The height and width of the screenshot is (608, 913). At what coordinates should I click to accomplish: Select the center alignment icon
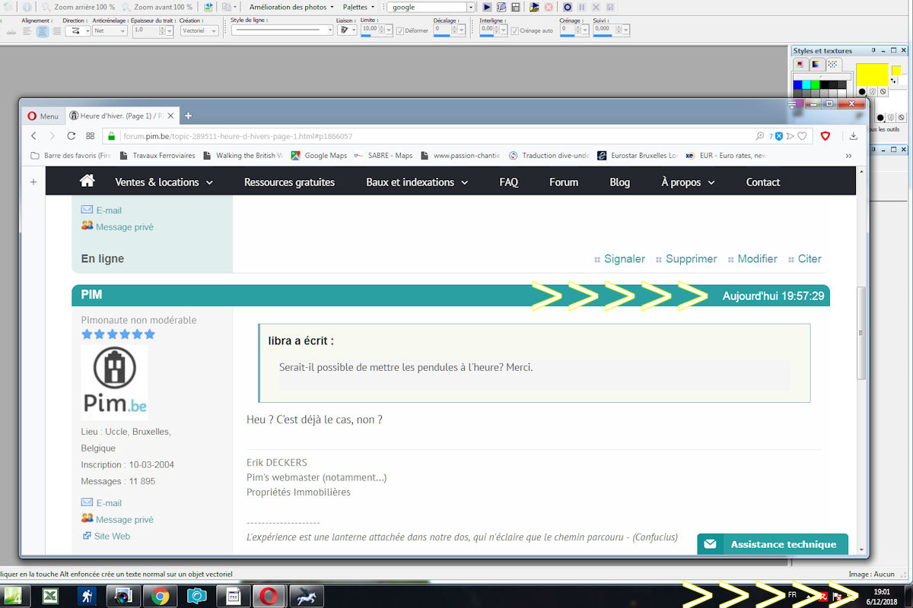[43, 31]
